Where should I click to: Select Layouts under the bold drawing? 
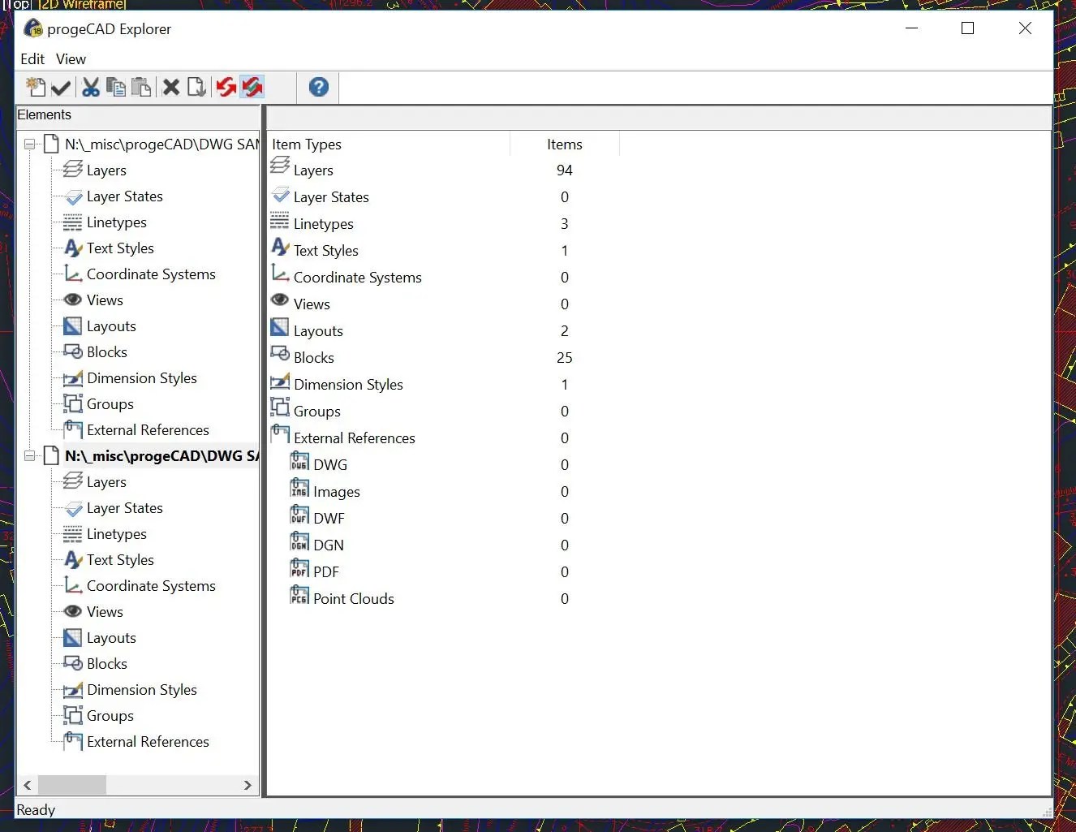(111, 638)
